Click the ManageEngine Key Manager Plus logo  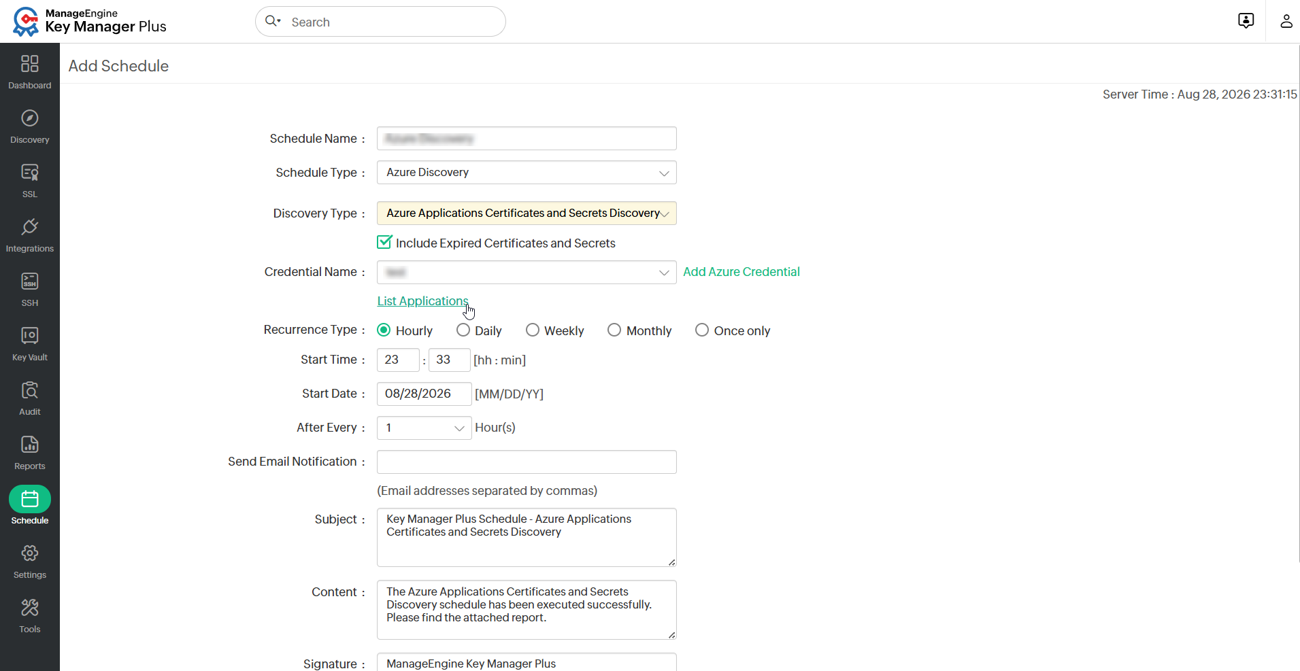tap(89, 21)
